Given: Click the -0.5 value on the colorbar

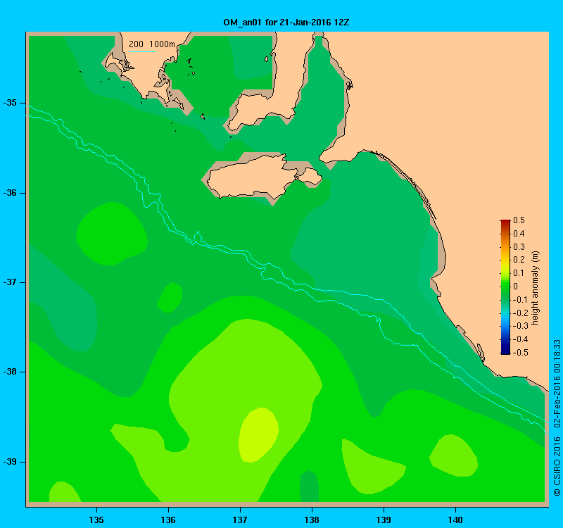Looking at the screenshot, I should click(x=519, y=353).
